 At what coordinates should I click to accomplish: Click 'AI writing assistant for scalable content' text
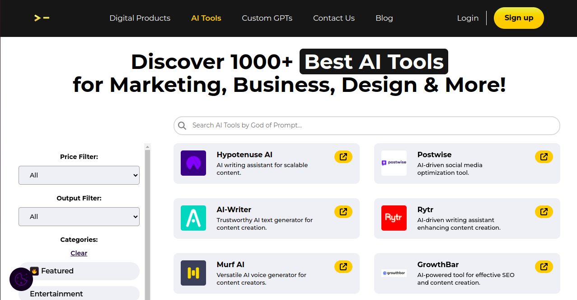262,169
